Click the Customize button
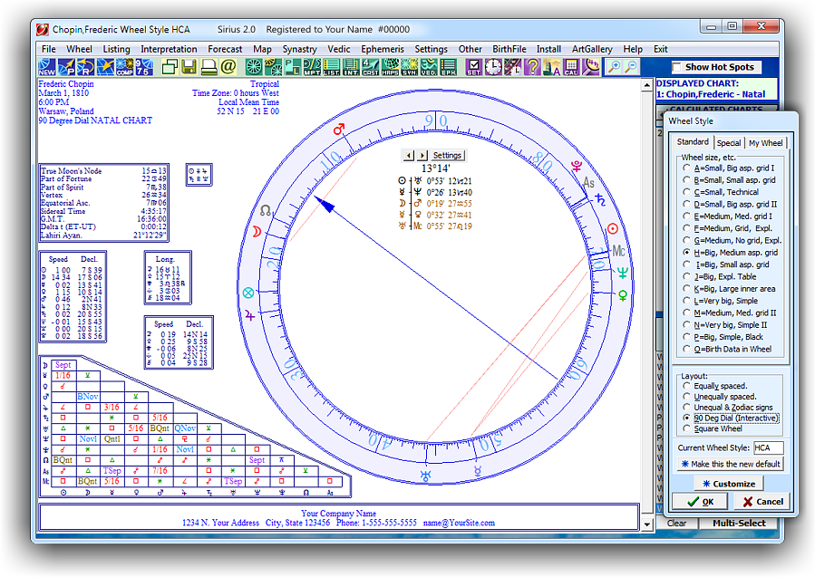The image size is (815, 577). (x=729, y=484)
